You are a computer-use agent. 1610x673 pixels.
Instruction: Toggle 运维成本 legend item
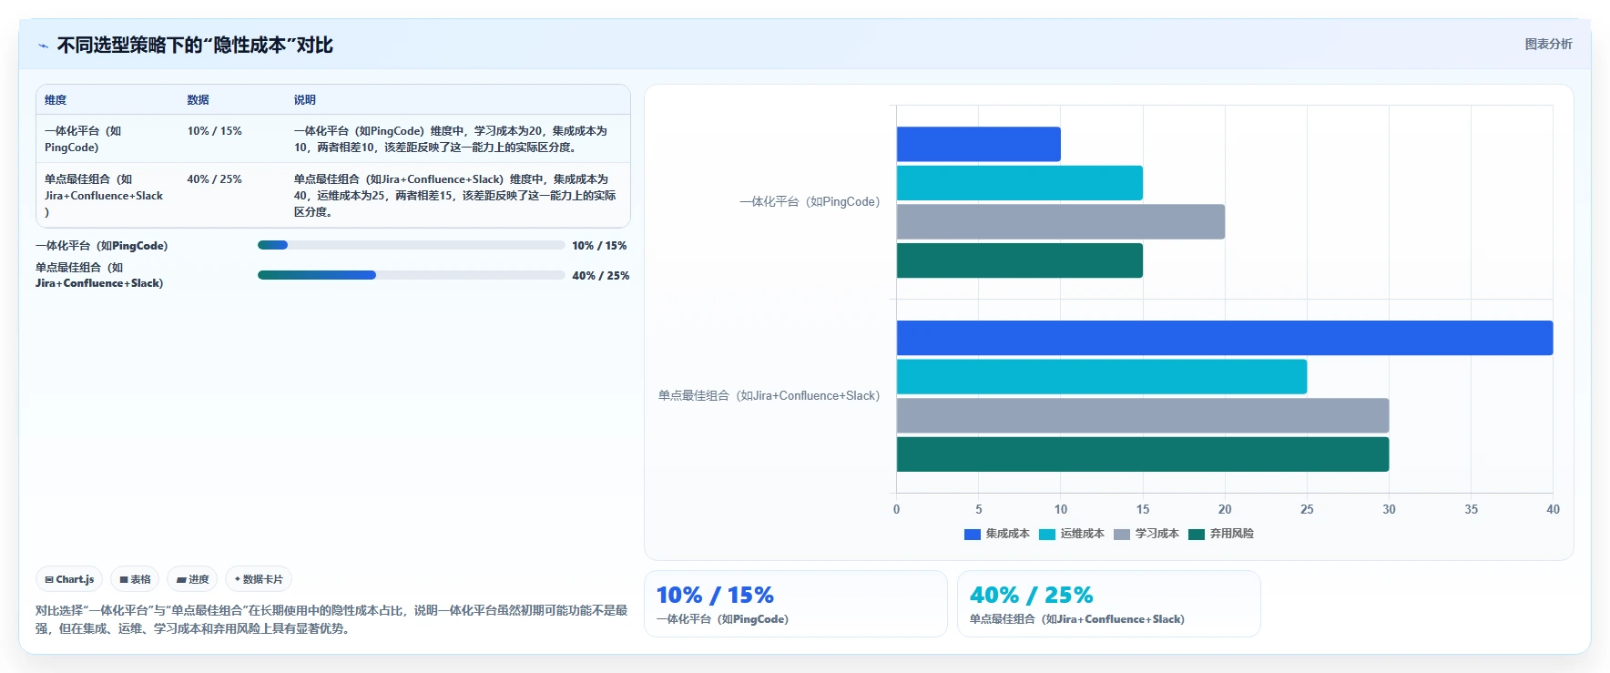1072,534
